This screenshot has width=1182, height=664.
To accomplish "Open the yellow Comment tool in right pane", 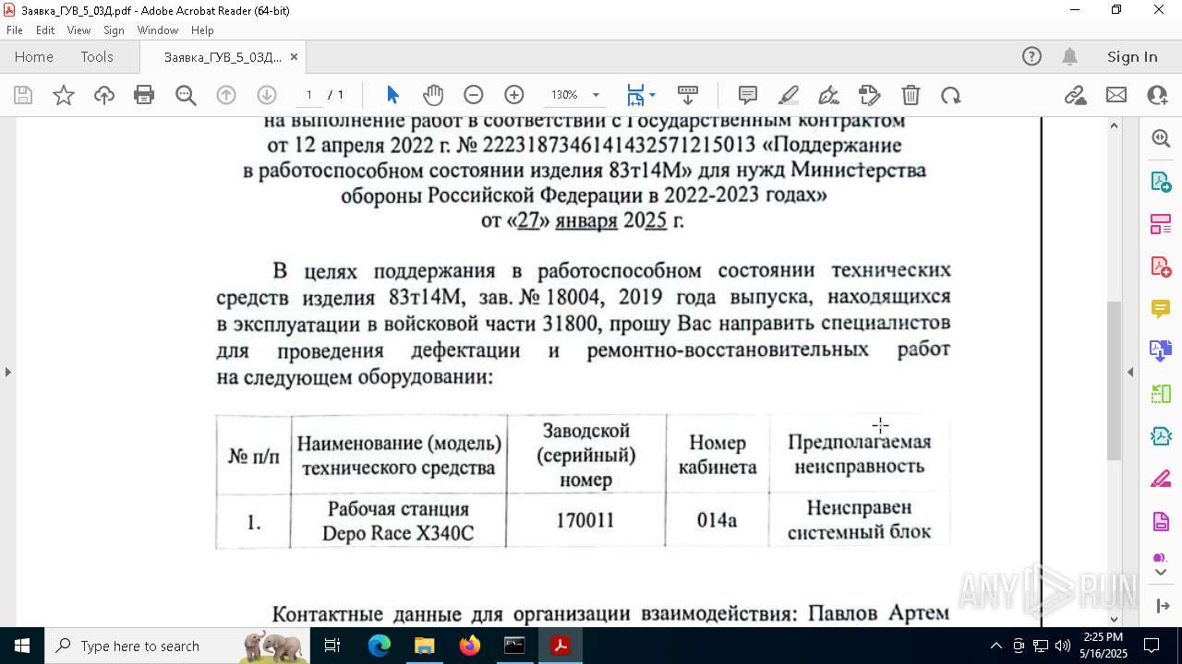I will (1161, 308).
